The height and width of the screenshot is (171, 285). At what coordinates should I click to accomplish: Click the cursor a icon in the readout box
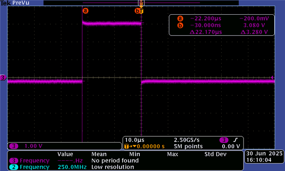180,19
